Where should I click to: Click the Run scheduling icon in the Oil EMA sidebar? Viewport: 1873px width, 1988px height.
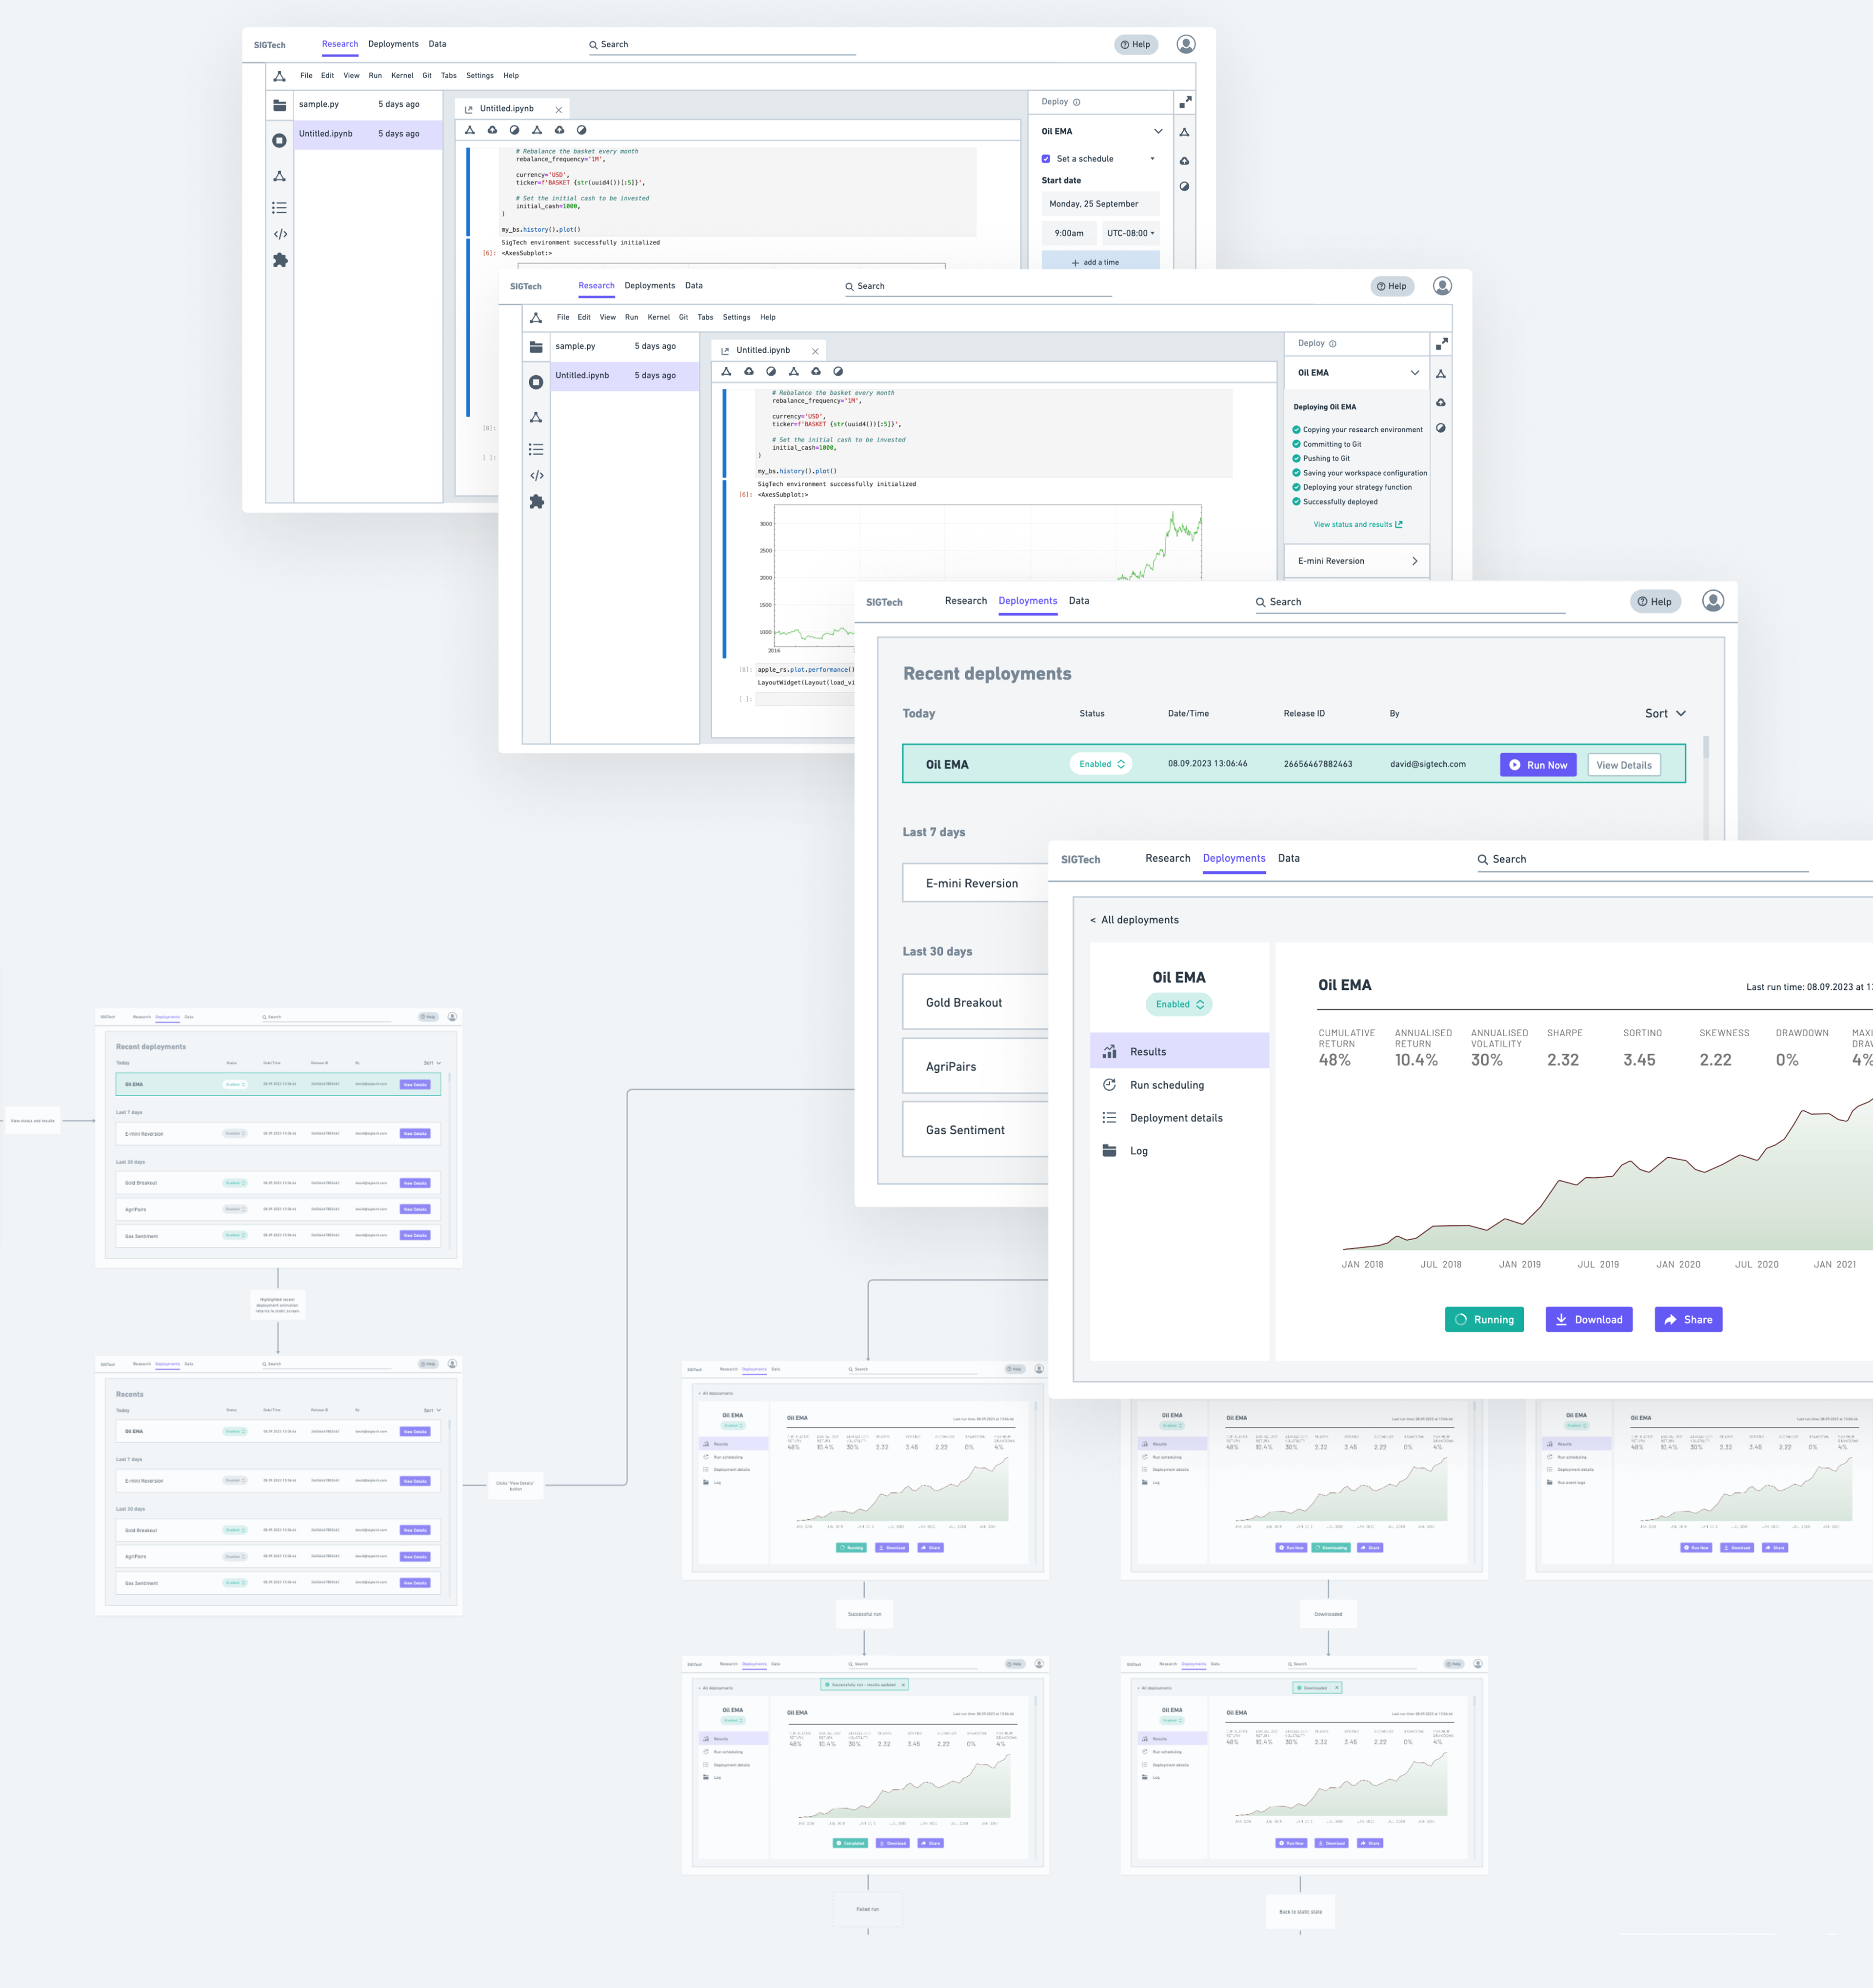point(1109,1085)
